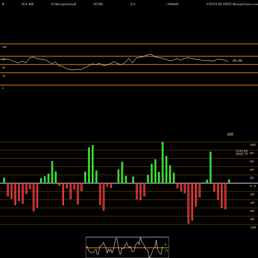Click the 40 label on MR axis
This screenshot has height=258, width=258.
(x=251, y=170)
